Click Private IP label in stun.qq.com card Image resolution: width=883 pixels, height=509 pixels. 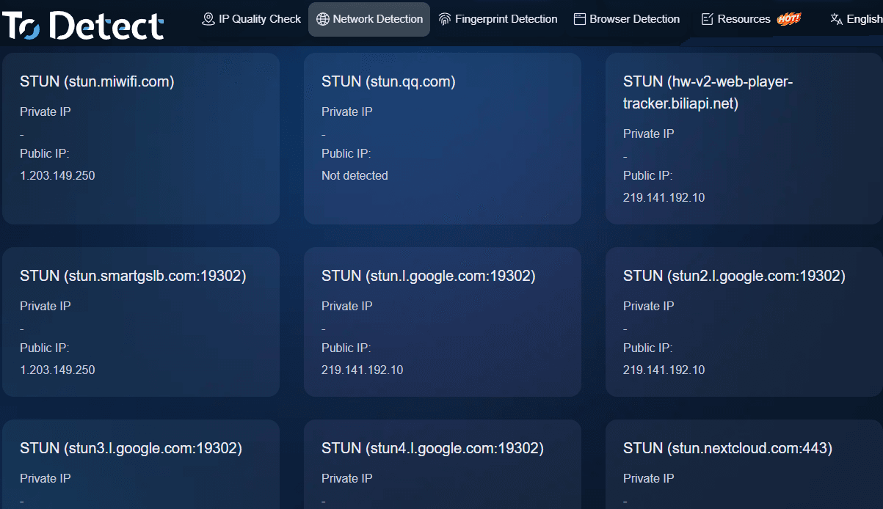[x=347, y=111]
